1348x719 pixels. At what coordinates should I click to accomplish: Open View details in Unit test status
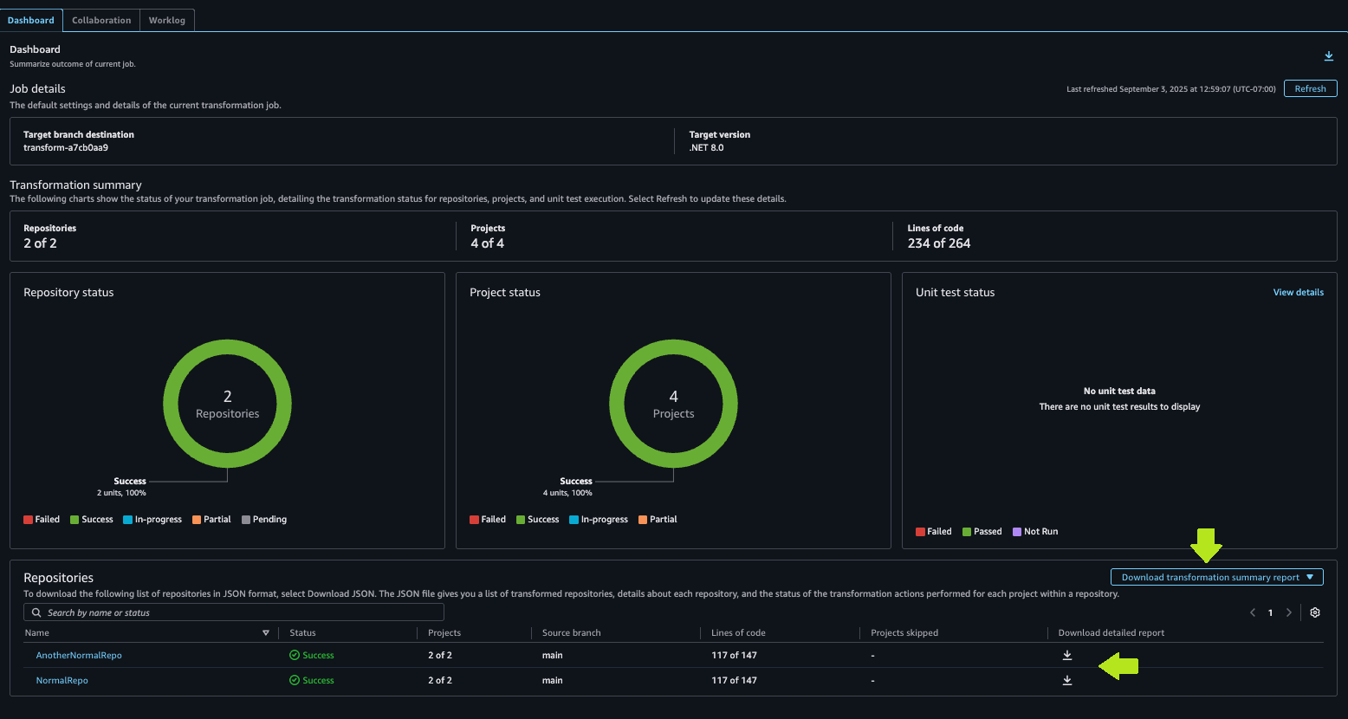click(1298, 292)
